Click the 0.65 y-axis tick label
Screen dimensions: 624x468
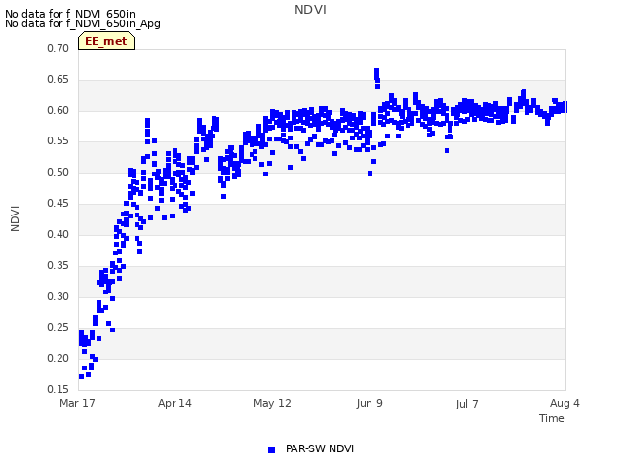pos(58,79)
